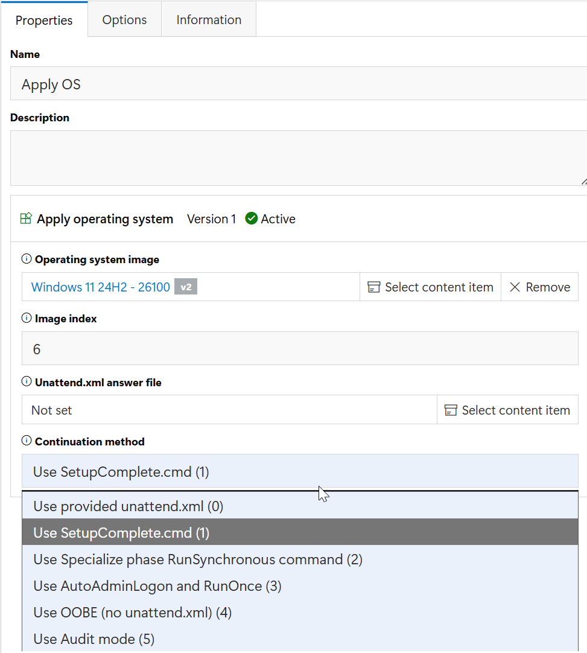The image size is (587, 653).
Task: Click the X icon on the Remove button
Action: pyautogui.click(x=515, y=287)
